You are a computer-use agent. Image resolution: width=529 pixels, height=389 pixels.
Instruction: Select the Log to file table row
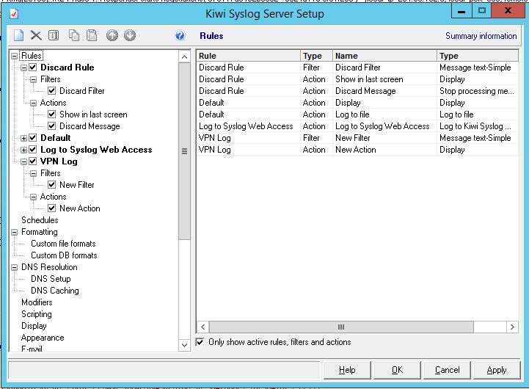tap(357, 114)
